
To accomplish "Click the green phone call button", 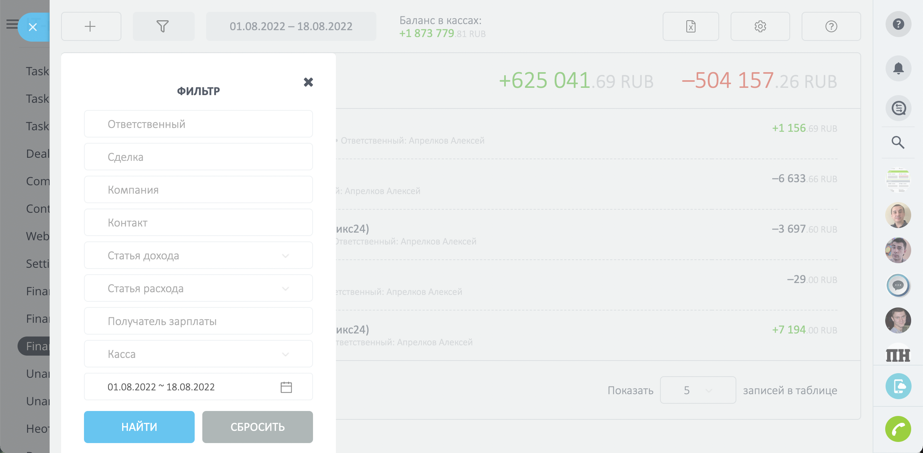I will (898, 429).
